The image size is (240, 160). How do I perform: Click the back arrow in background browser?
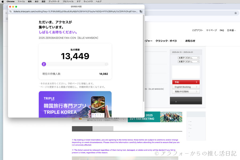pos(6,13)
